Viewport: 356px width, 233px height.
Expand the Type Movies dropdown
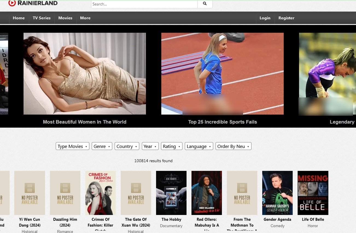pos(72,146)
